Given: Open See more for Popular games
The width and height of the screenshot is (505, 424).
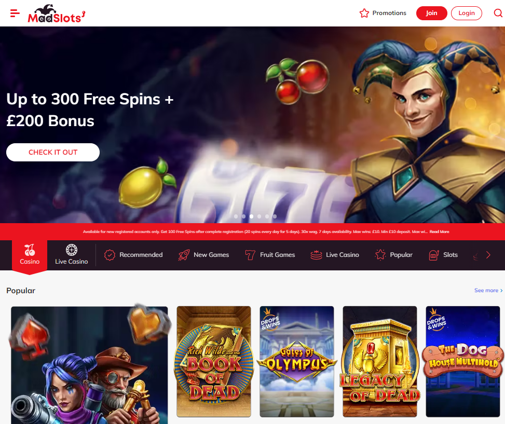Looking at the screenshot, I should click(488, 291).
